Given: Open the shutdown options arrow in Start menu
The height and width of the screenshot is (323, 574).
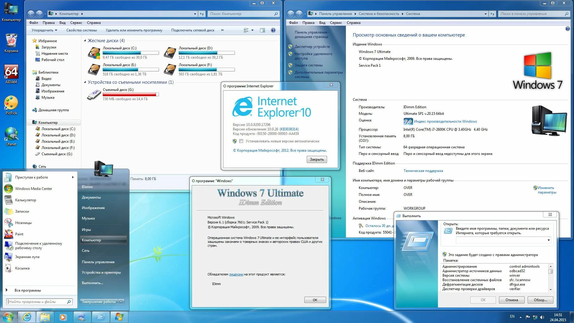Looking at the screenshot, I should click(x=121, y=302).
